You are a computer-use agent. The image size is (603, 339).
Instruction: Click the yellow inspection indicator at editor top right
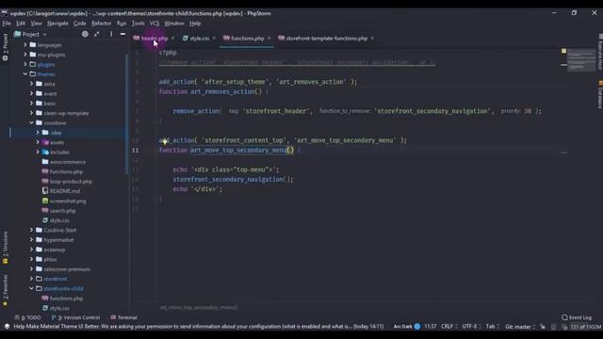click(x=563, y=51)
